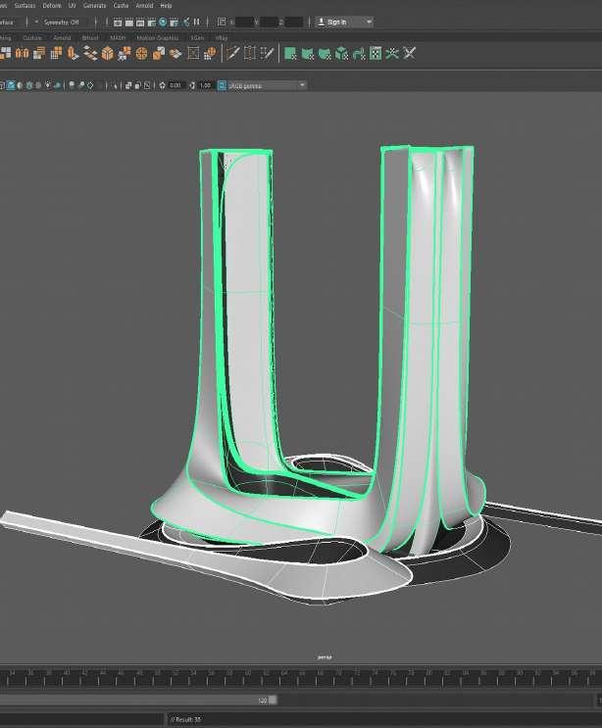Click the first orange polygon shelf icon
This screenshot has height=728, width=602.
point(6,53)
